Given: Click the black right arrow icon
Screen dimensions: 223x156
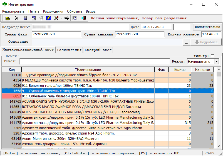Looking at the screenshot, I should point(66,18).
